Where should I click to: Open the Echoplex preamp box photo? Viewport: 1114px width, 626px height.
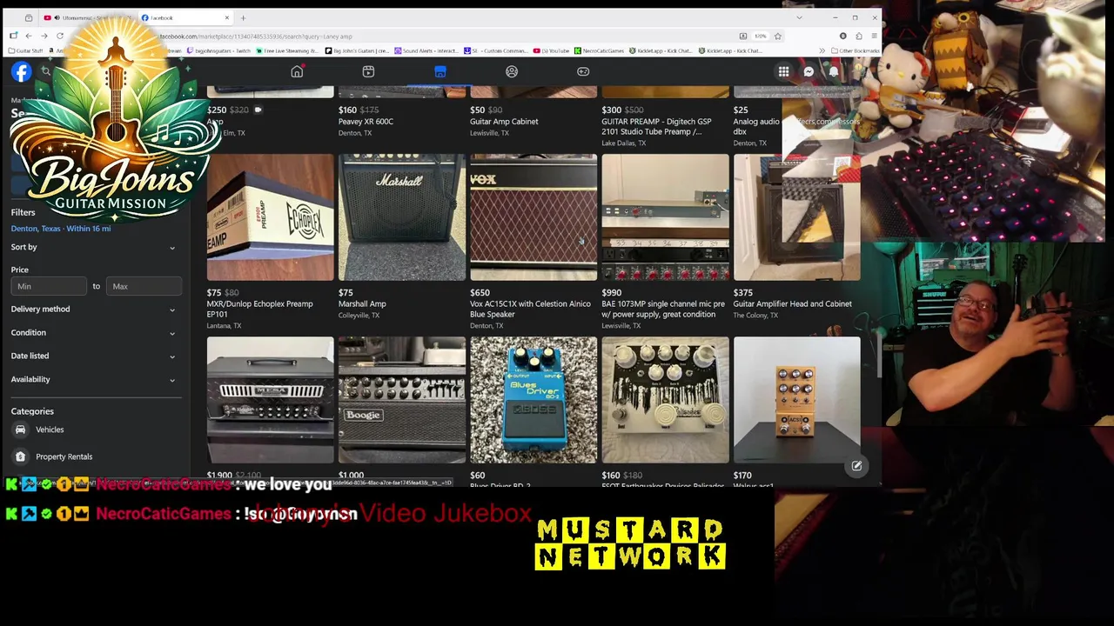[270, 217]
